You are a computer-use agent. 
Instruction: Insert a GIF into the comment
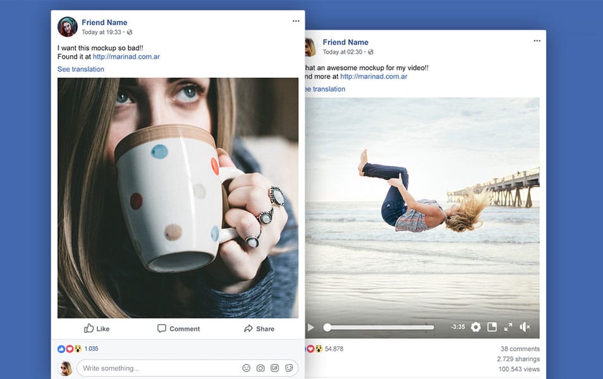(x=274, y=368)
